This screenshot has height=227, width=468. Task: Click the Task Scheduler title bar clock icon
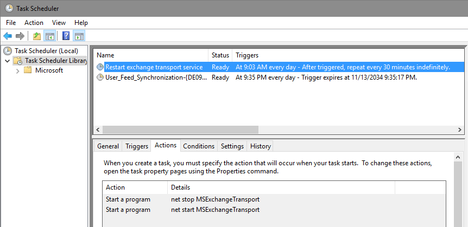pyautogui.click(x=9, y=8)
